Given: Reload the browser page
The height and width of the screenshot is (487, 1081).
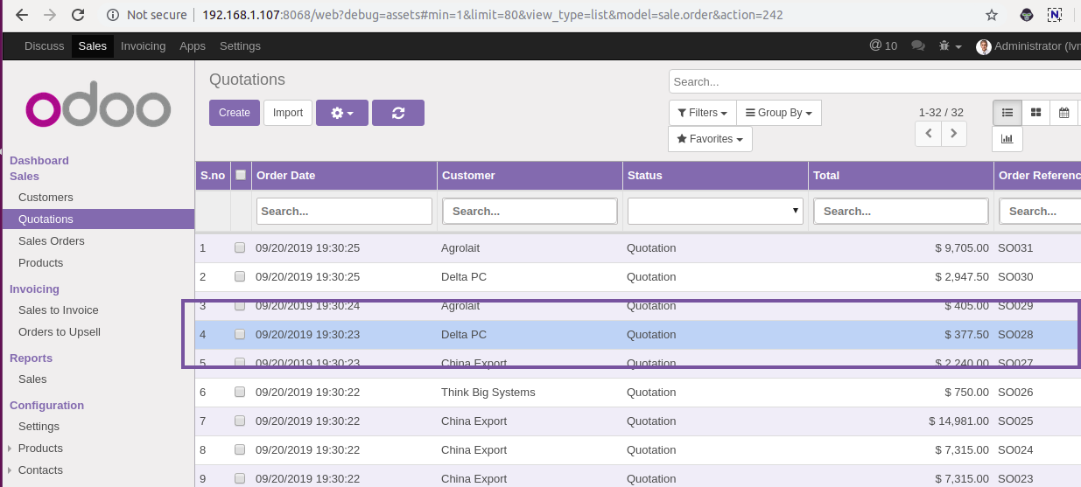Looking at the screenshot, I should pos(78,15).
